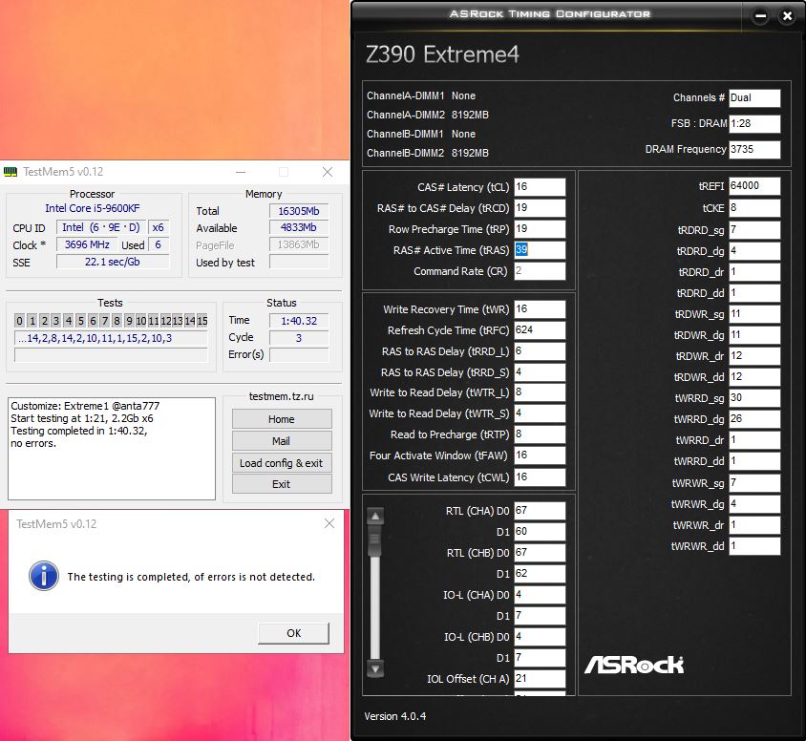Click the Mail button in TestMem5
Image resolution: width=806 pixels, height=741 pixels.
click(282, 441)
